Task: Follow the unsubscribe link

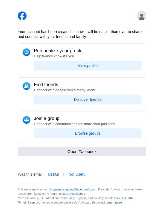Action: click(x=77, y=194)
